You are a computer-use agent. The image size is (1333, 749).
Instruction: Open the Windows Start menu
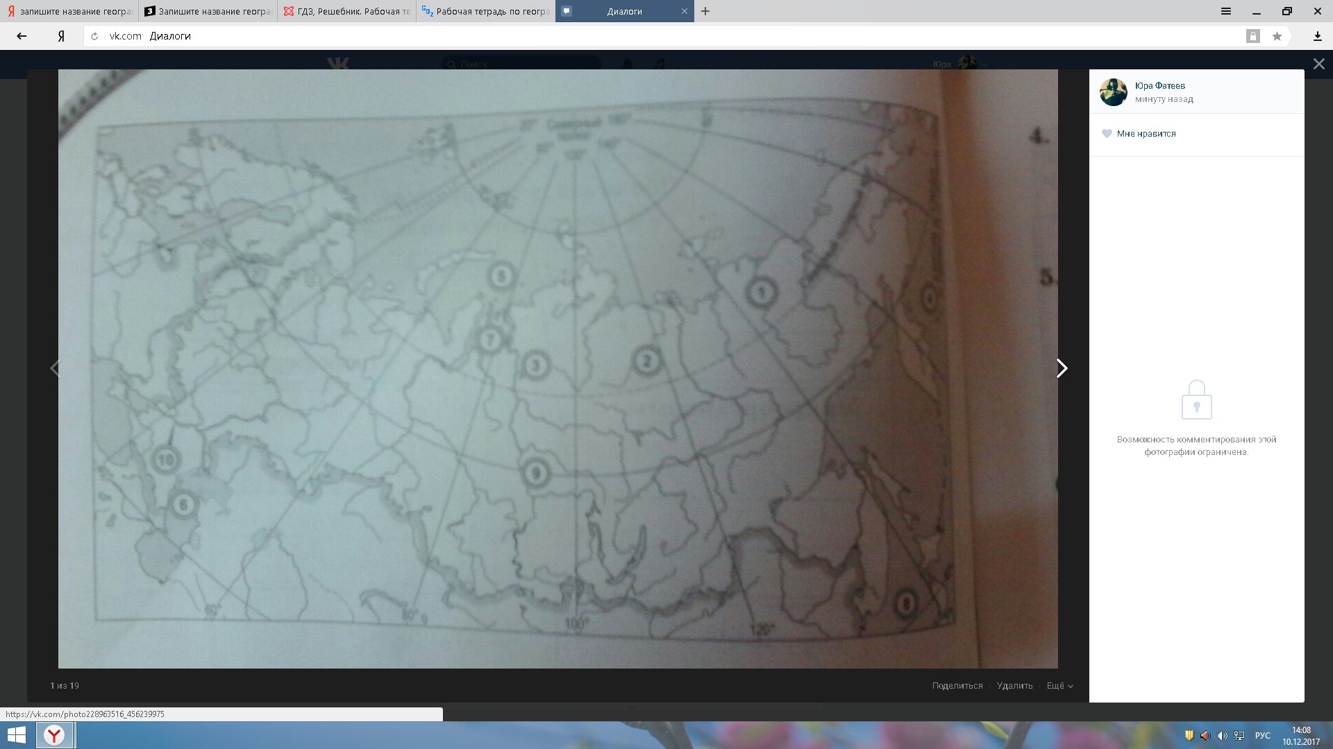point(16,735)
